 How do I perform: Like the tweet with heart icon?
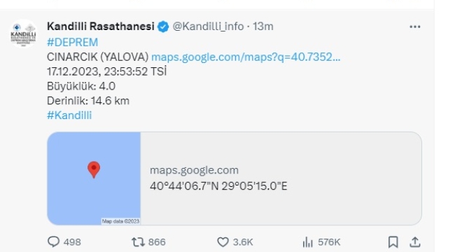223,241
